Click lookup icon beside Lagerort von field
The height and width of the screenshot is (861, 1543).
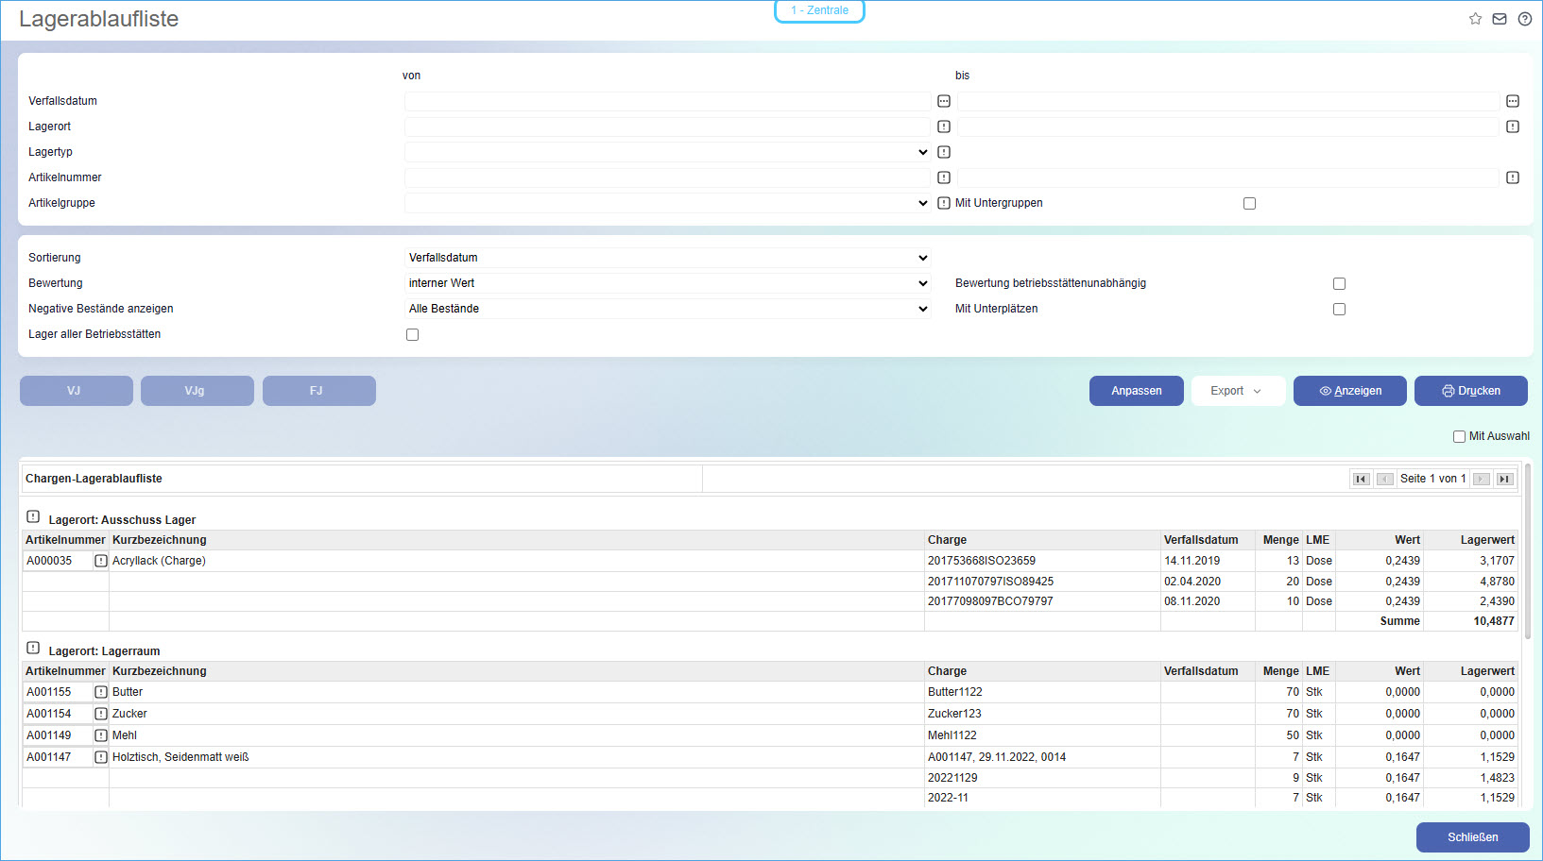944,127
